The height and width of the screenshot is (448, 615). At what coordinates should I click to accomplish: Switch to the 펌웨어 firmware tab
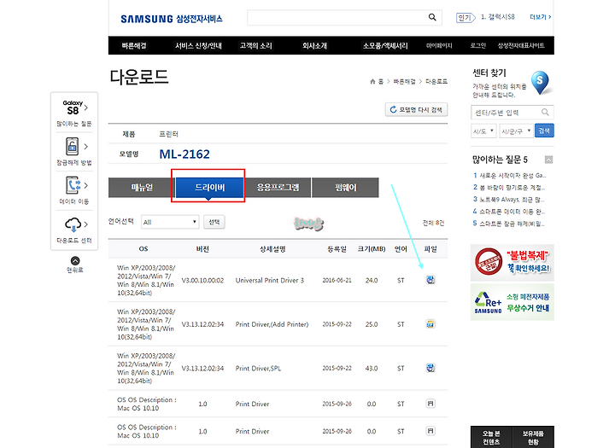(x=346, y=188)
